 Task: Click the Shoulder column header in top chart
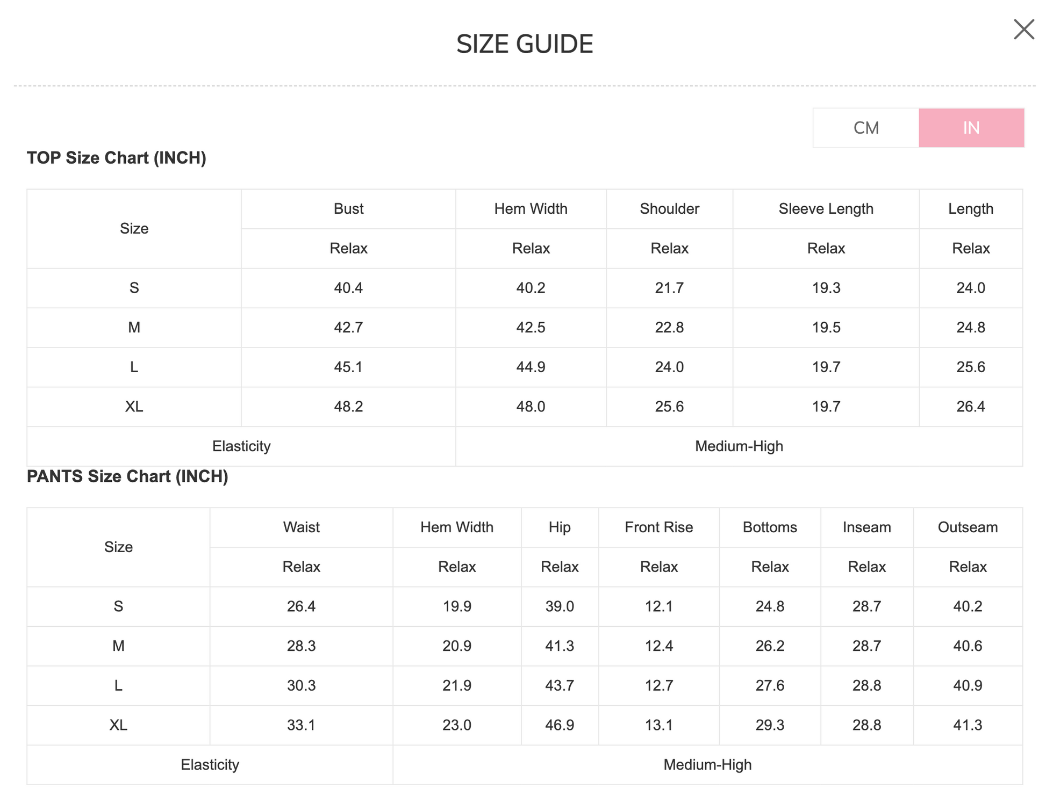pyautogui.click(x=669, y=209)
